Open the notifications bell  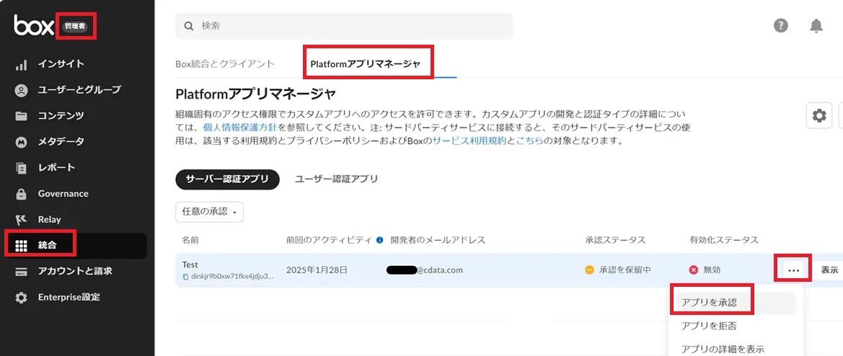[816, 26]
